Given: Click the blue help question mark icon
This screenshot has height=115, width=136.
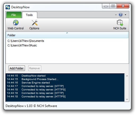Looking at the screenshot, I should click(121, 15).
